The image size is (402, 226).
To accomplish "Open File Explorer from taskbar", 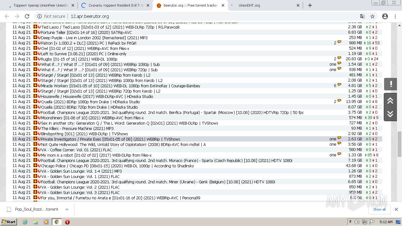I will pos(35,222).
